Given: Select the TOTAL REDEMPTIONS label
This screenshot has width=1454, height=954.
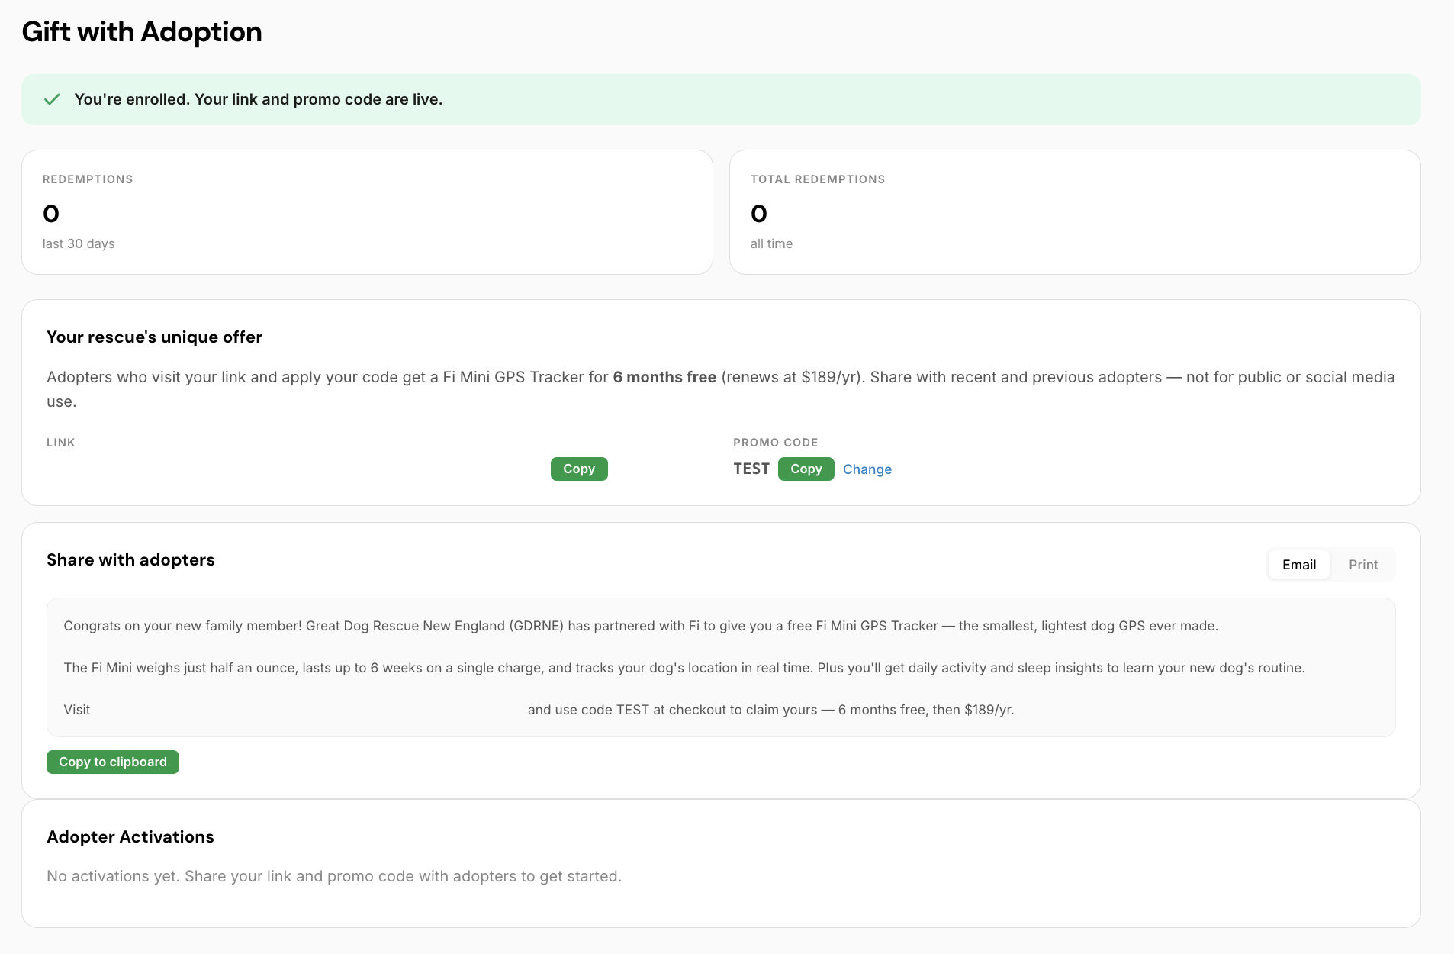Looking at the screenshot, I should click(x=817, y=179).
